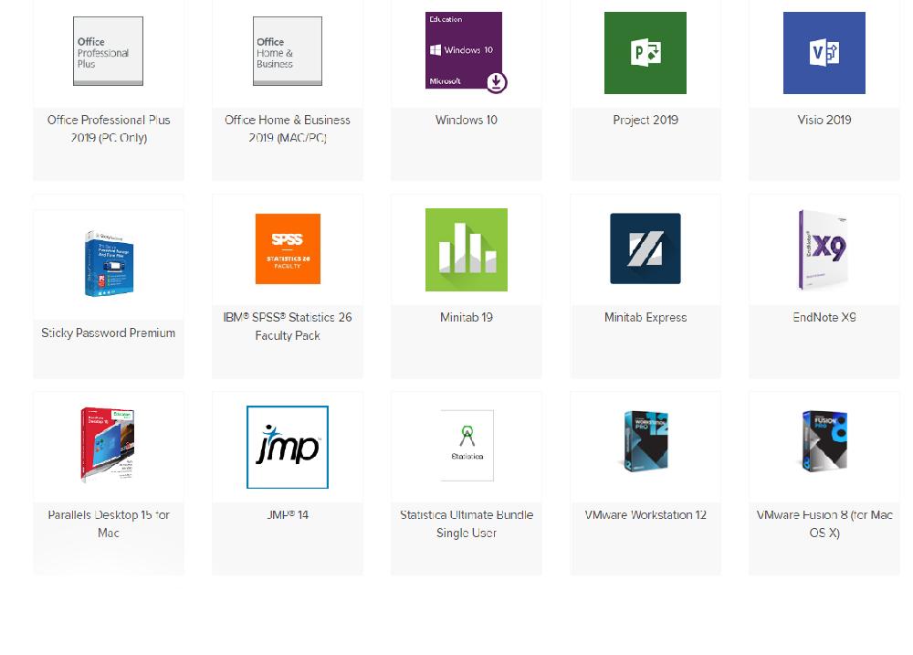913x655 pixels.
Task: Click the orange SPSS Statistics icon
Action: (288, 249)
